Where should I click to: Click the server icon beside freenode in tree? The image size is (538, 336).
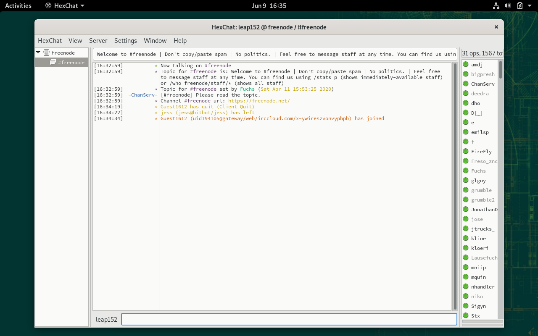tap(47, 52)
